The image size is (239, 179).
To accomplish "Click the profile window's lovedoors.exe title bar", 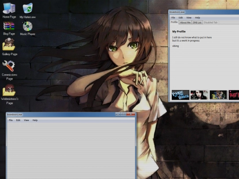I will tap(204, 12).
